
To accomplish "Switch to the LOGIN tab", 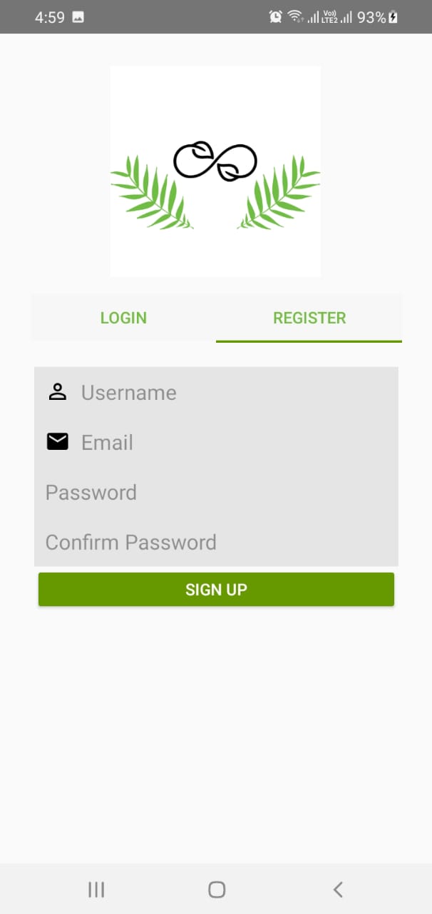I will click(x=123, y=318).
